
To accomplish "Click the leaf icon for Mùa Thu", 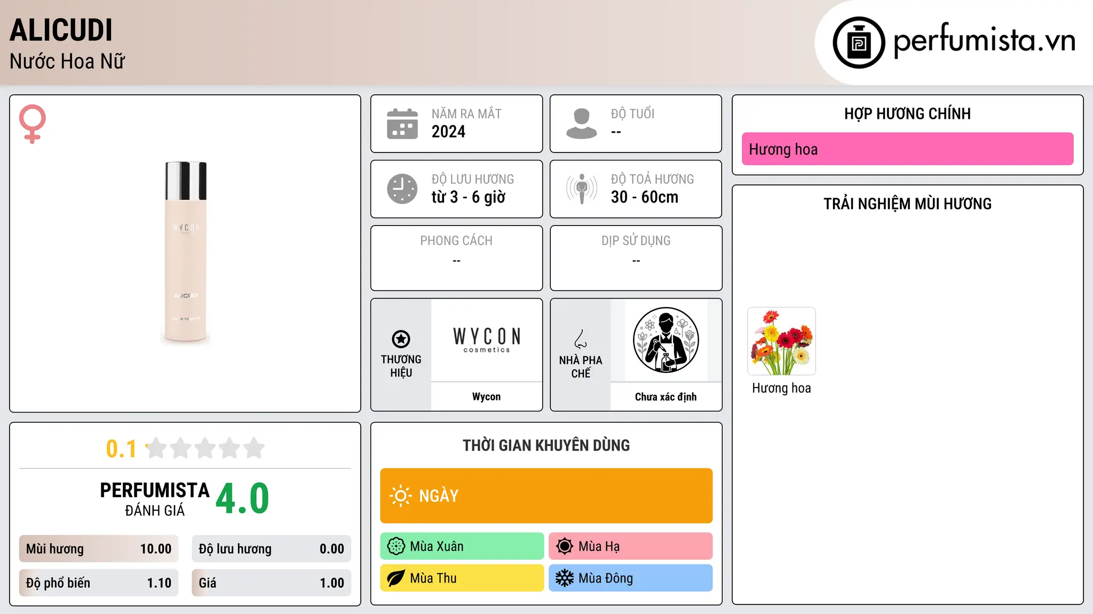I will point(396,578).
